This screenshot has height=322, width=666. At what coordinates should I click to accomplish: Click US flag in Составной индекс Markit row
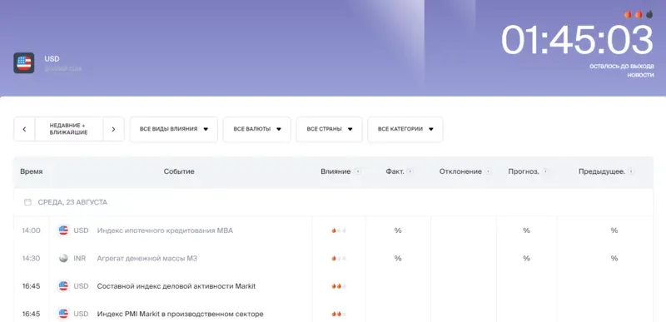point(63,286)
